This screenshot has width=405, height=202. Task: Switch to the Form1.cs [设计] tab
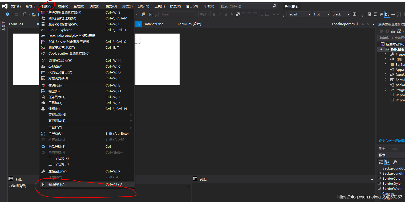click(189, 24)
